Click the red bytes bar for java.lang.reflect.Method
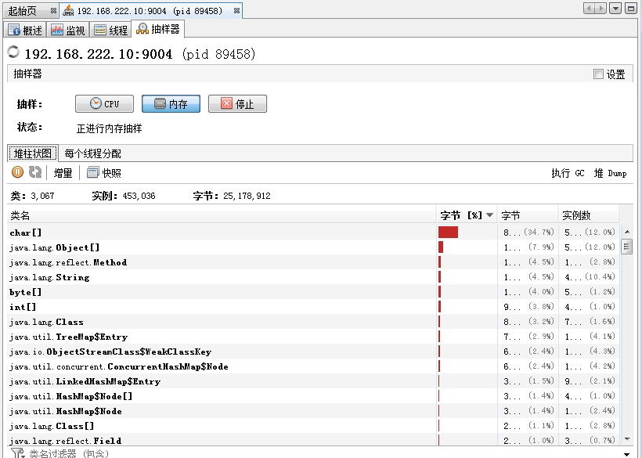Viewport: 642px width, 458px height. tap(440, 262)
